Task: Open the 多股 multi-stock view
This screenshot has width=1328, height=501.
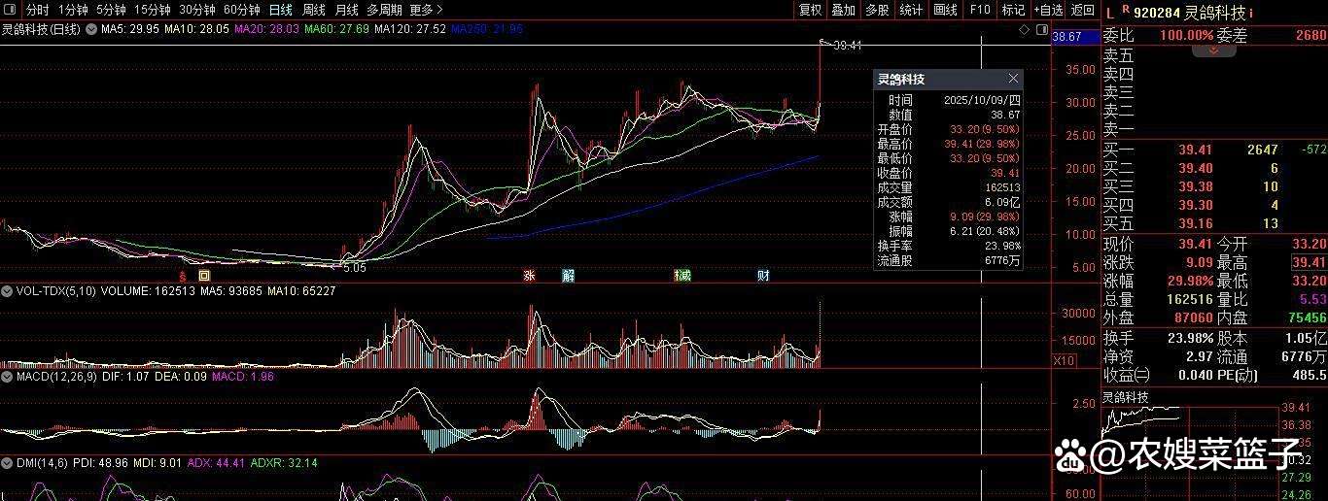Action: (877, 10)
